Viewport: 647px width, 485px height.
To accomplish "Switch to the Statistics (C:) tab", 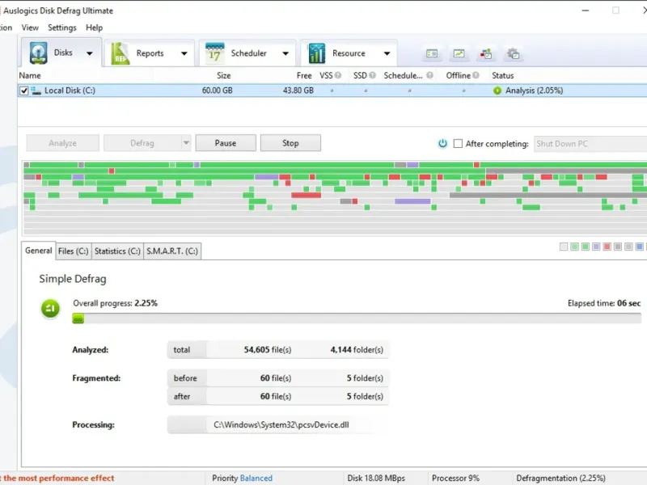I will point(117,251).
